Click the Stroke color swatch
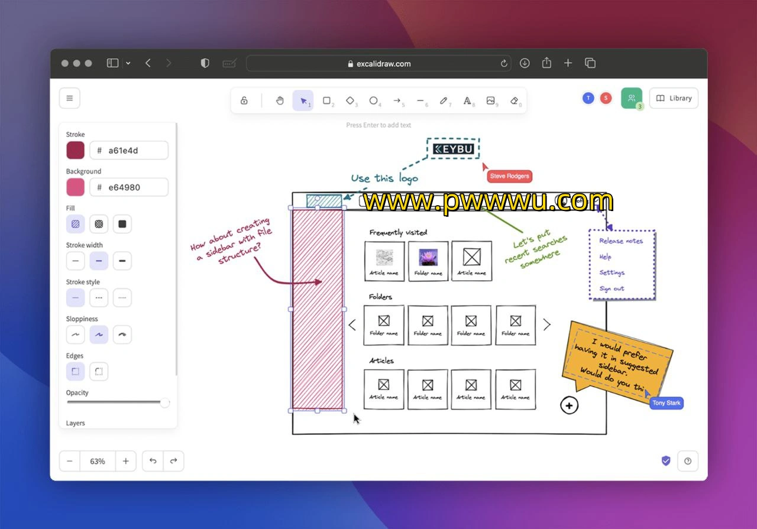757x529 pixels. click(x=75, y=151)
